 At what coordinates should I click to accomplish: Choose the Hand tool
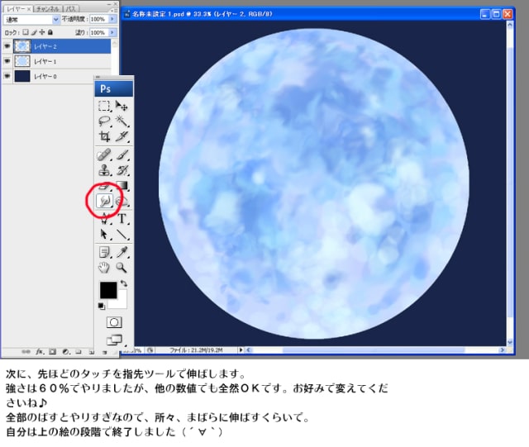tap(104, 268)
